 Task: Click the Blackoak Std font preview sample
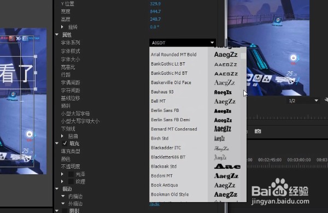tap(227, 167)
